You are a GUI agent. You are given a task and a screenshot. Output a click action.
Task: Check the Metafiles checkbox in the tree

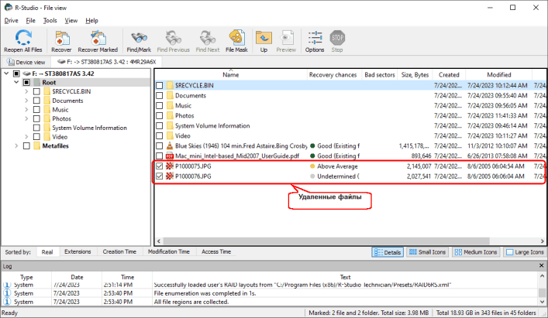26,145
